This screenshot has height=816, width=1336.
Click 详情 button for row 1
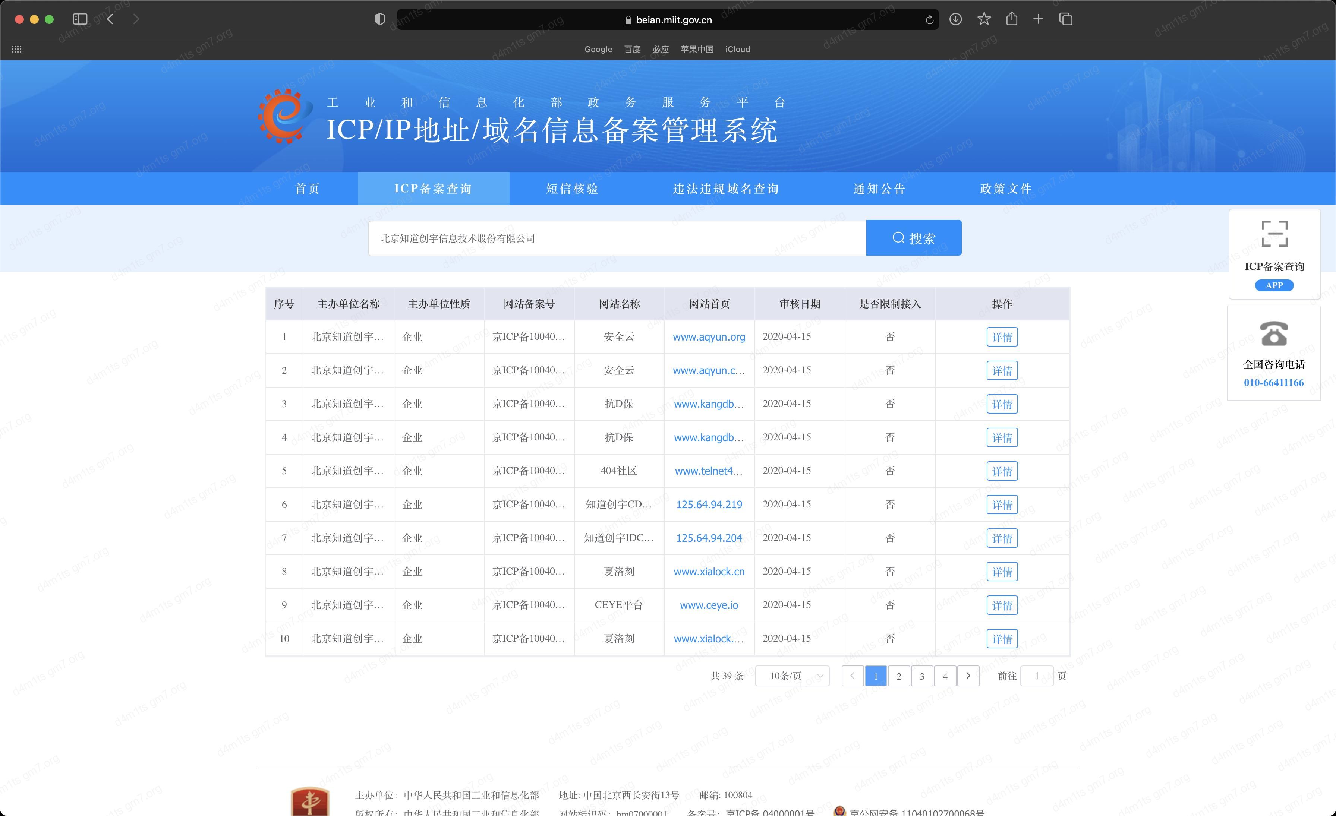1002,337
